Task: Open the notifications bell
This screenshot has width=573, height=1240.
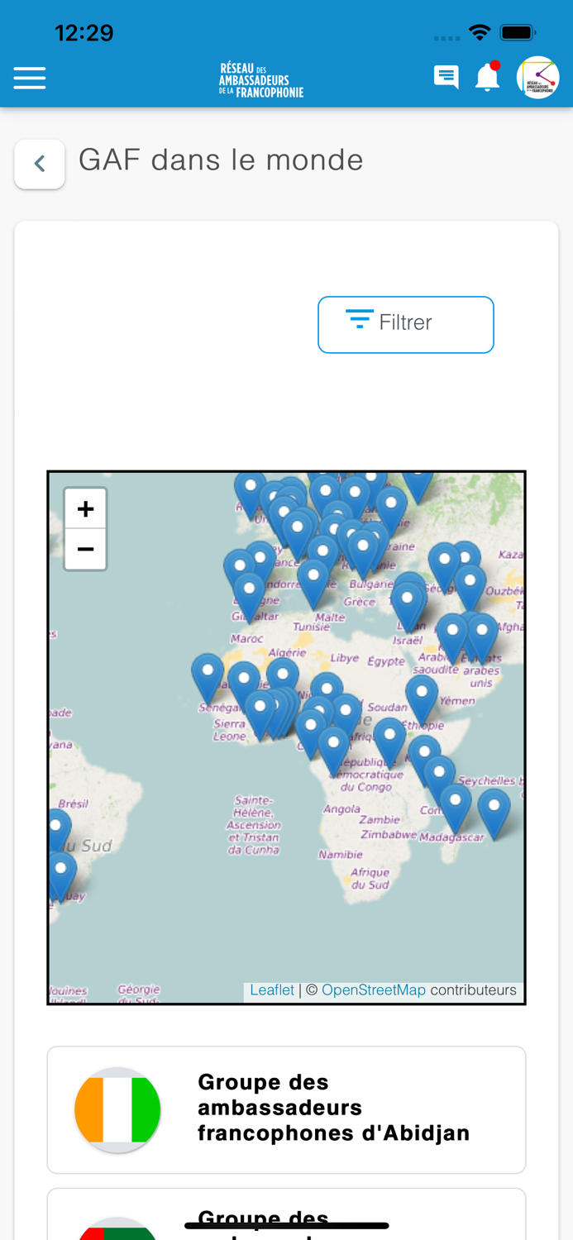Action: [x=488, y=77]
